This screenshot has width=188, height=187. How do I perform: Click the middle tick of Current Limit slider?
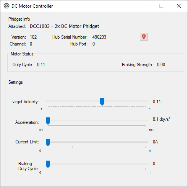pos(97,147)
